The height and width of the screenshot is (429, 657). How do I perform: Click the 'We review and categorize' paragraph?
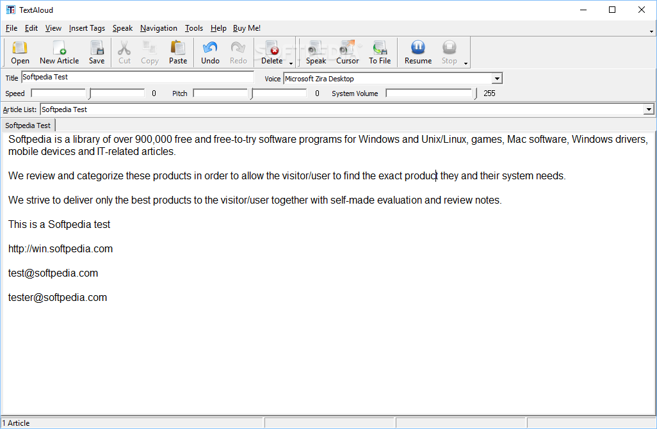click(x=287, y=176)
